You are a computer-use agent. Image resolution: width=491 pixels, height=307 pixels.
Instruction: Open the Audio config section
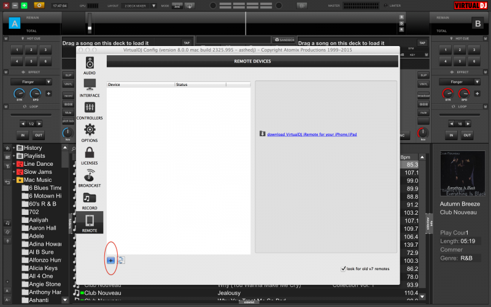coord(90,66)
